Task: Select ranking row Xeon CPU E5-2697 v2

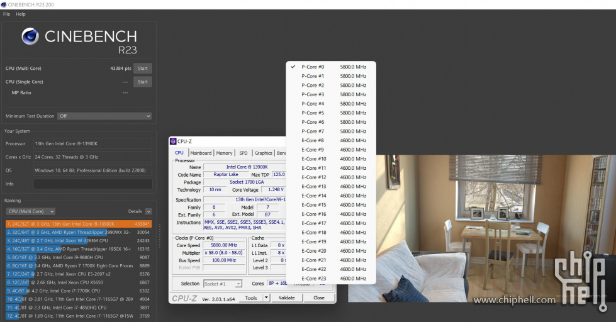Action: click(x=79, y=274)
